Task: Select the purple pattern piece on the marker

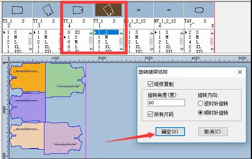Action: 27,107
